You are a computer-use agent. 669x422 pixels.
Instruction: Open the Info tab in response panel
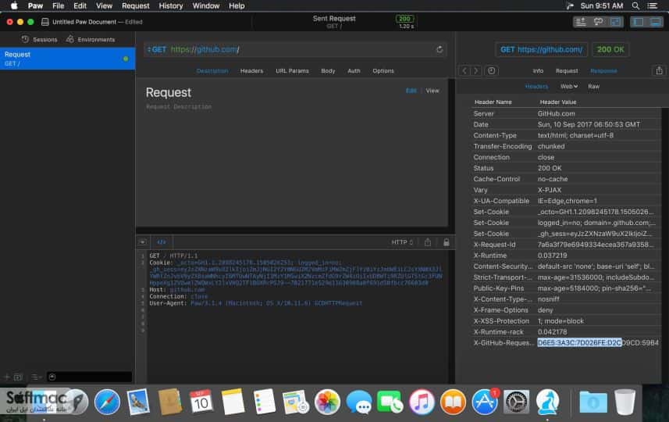538,71
